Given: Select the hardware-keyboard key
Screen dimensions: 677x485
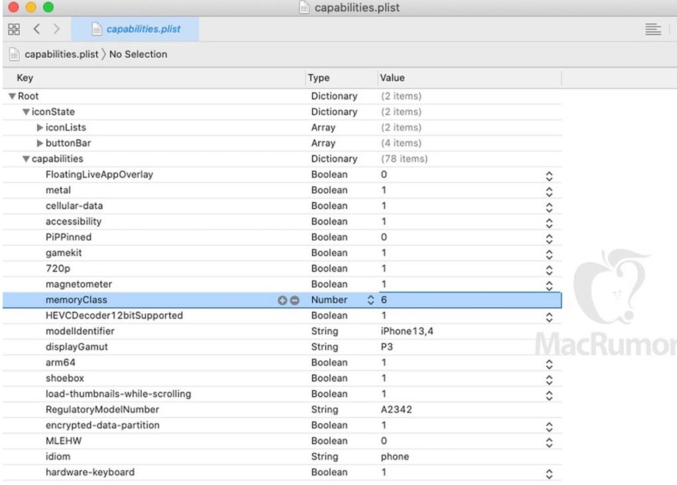Looking at the screenshot, I should click(90, 472).
